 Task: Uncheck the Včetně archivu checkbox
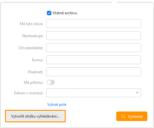49,13
